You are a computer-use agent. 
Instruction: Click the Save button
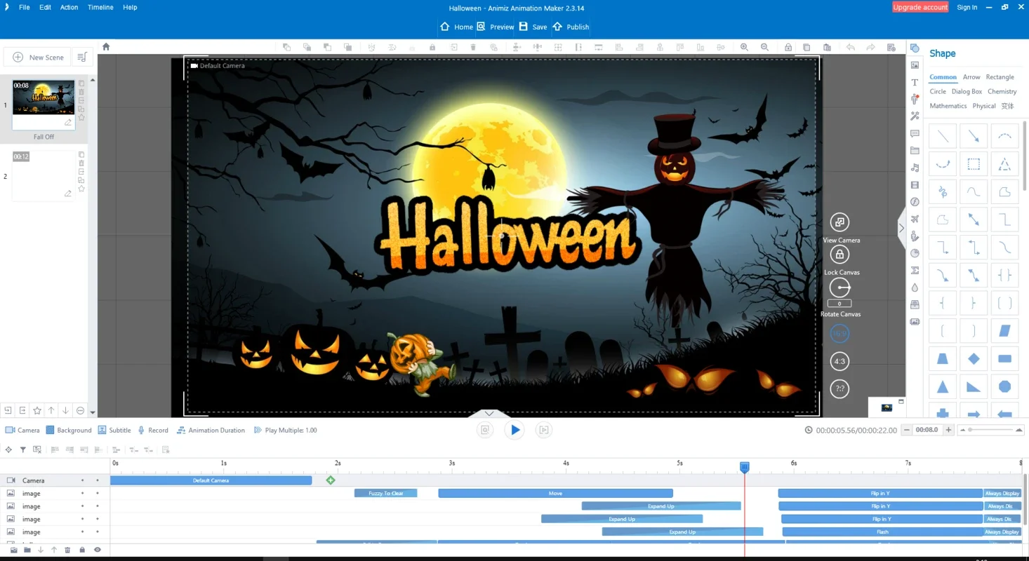click(533, 27)
